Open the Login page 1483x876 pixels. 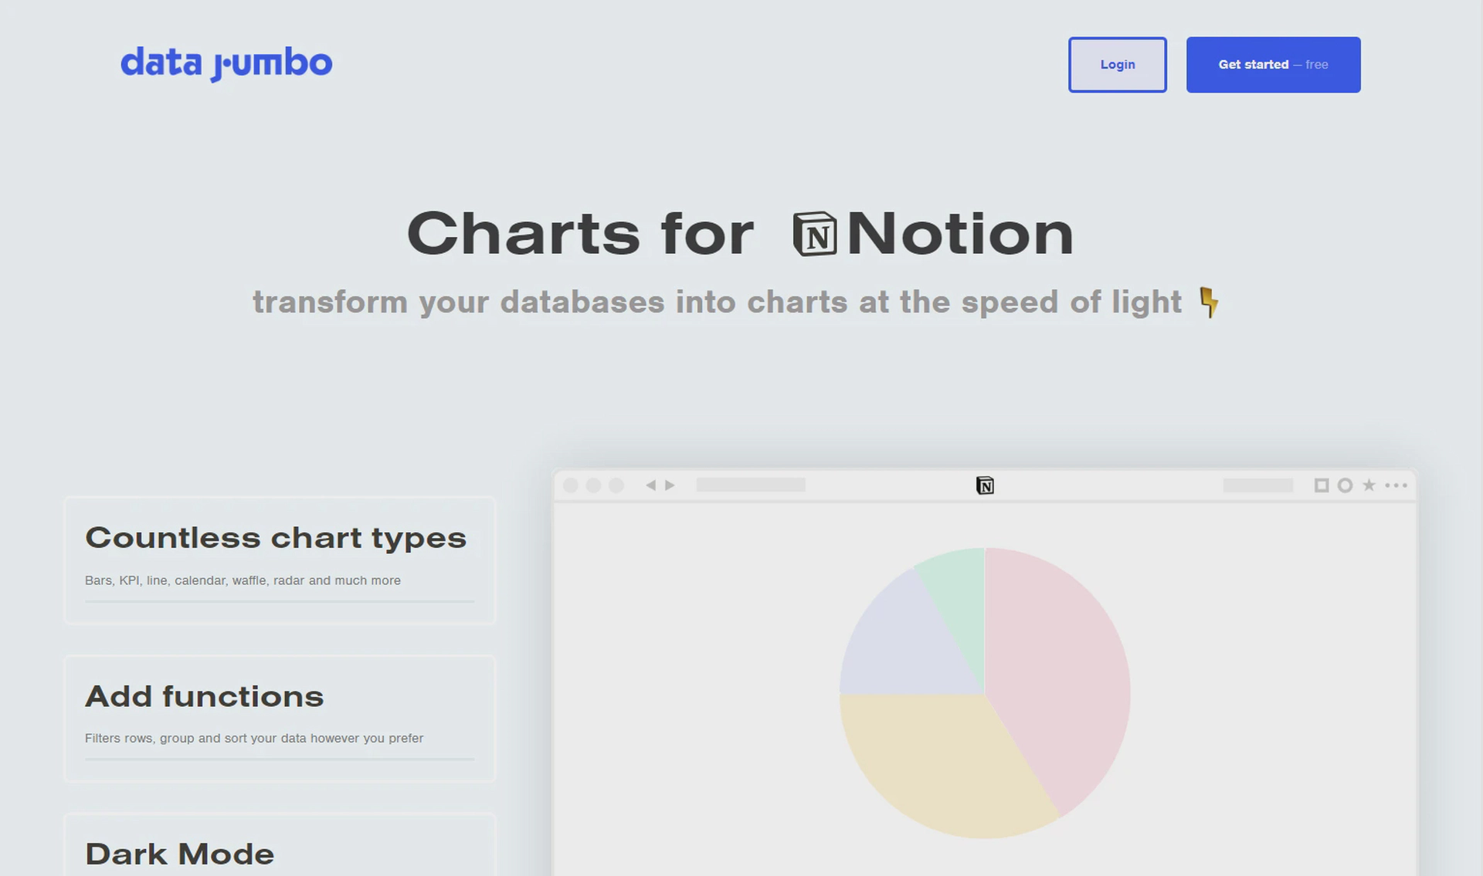[1117, 65]
